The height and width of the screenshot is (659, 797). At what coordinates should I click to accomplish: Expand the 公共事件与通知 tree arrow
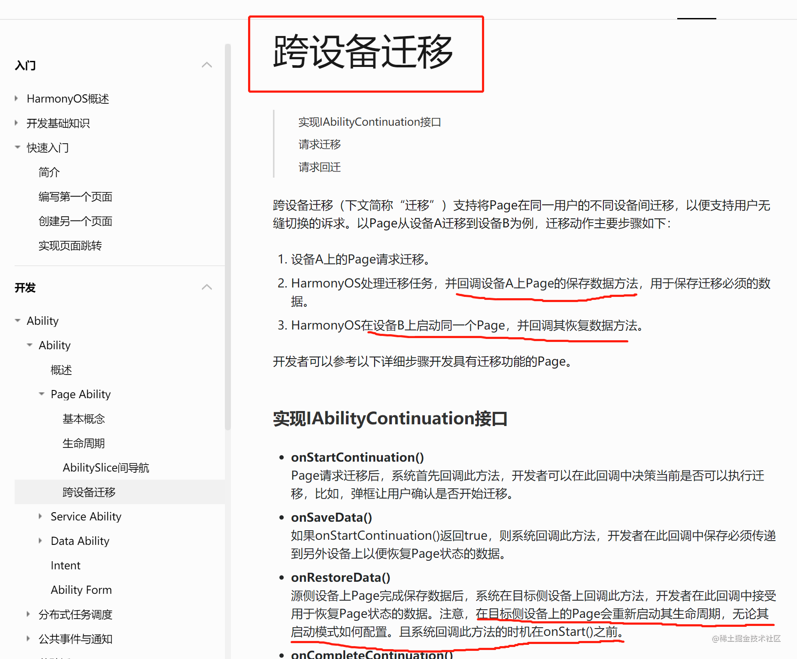(x=28, y=638)
